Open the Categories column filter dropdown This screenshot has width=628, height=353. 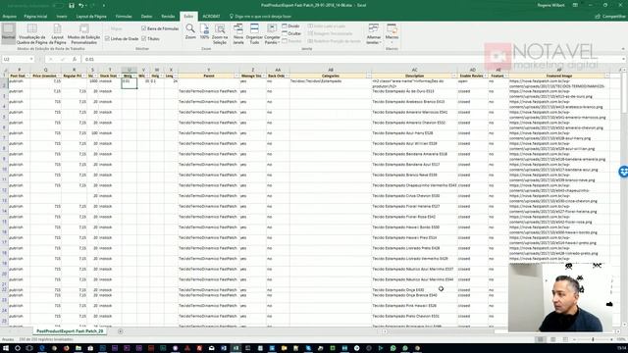pyautogui.click(x=368, y=76)
